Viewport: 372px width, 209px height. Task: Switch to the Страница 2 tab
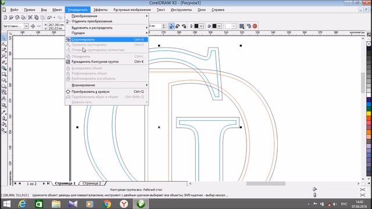(92, 183)
